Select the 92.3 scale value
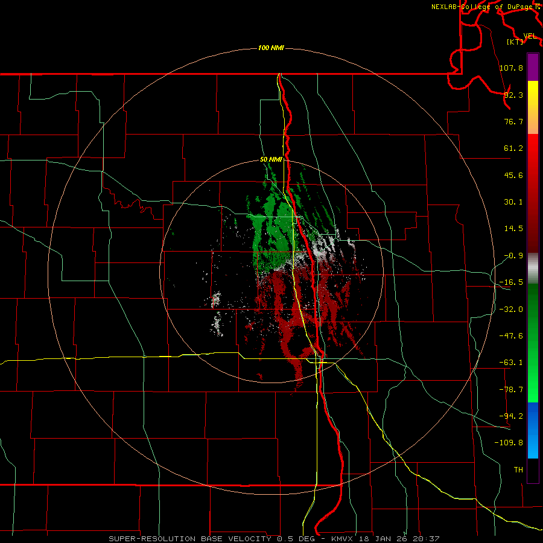 (513, 95)
